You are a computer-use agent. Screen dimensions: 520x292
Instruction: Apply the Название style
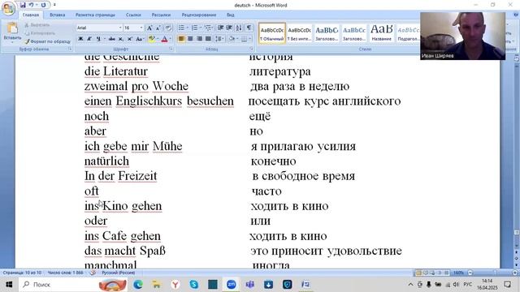point(381,32)
